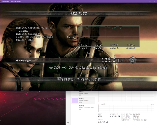157x125 pixels.
Task: Click the GPU 0 purple usage thumbnail
Action: pos(75,100)
